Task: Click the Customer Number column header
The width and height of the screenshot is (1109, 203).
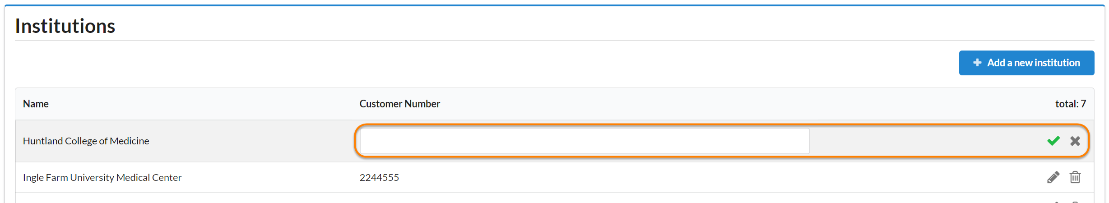Action: (399, 104)
